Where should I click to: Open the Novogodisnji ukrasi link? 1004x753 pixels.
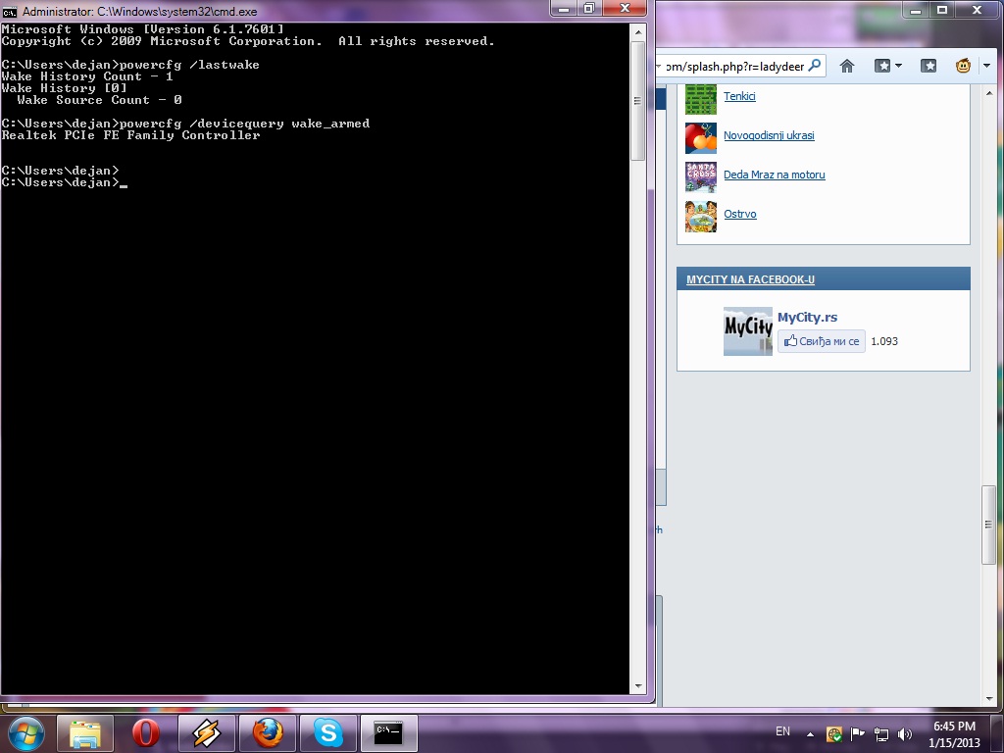(x=769, y=135)
